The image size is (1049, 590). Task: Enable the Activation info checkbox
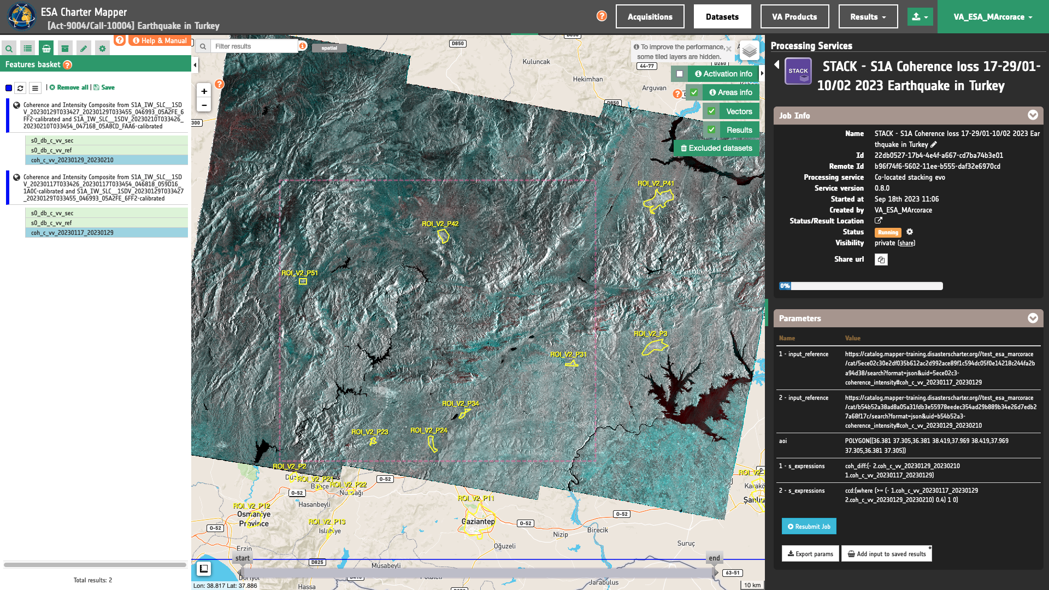coord(680,74)
